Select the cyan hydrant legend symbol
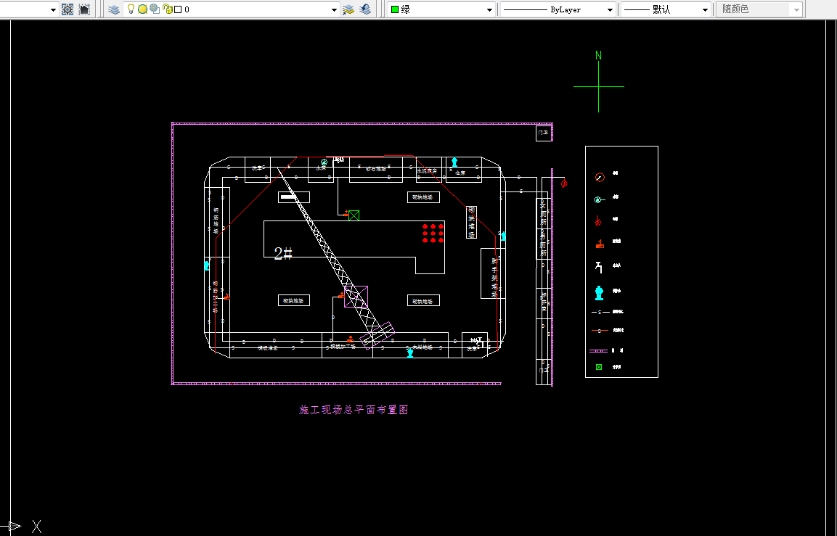The image size is (837, 536). (599, 293)
